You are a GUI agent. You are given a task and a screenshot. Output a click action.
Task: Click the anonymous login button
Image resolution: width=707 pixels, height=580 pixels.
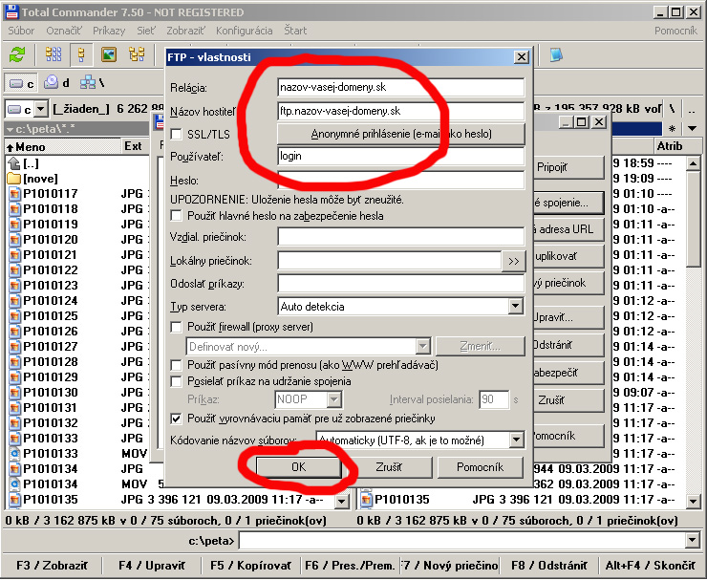401,134
